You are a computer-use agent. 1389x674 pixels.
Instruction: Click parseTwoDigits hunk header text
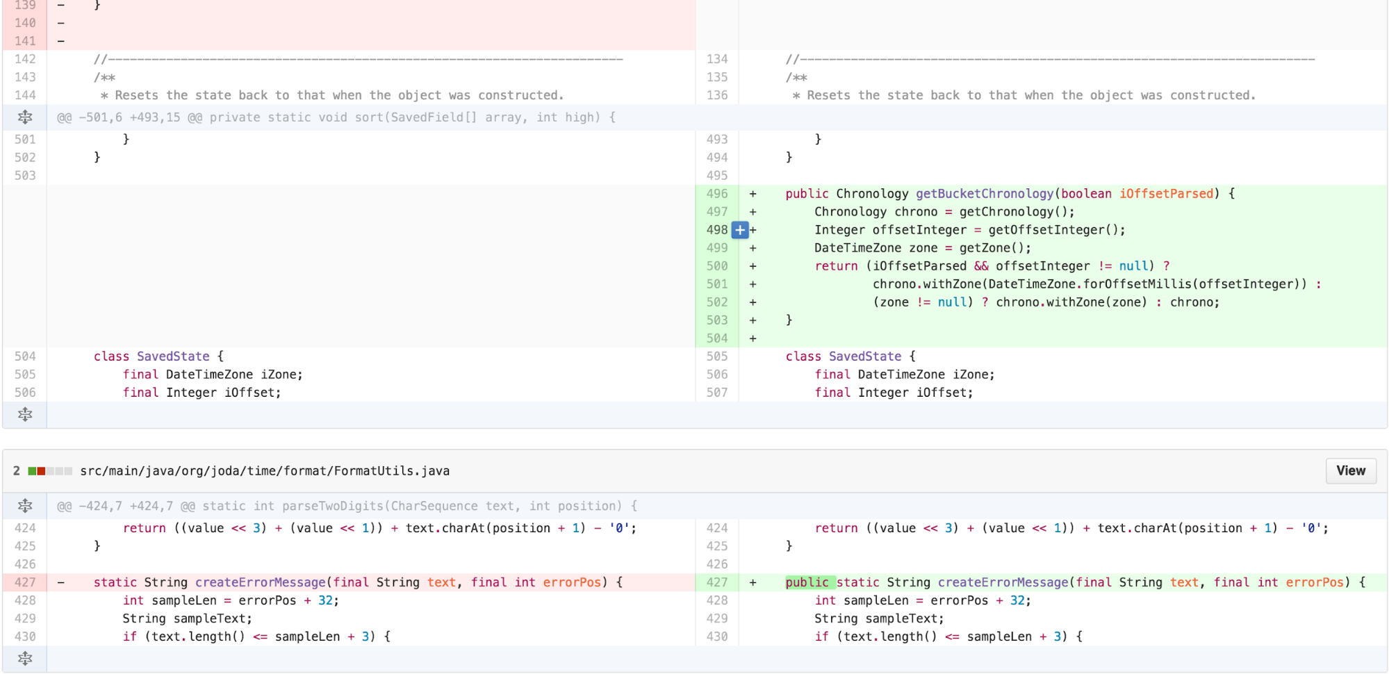(347, 506)
